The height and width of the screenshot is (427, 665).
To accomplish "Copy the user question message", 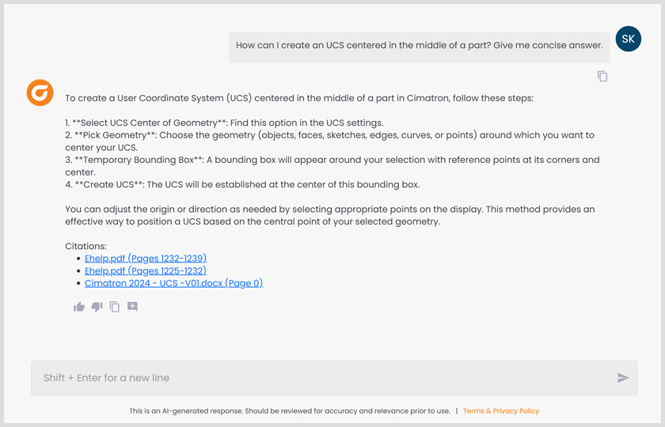I will point(602,76).
